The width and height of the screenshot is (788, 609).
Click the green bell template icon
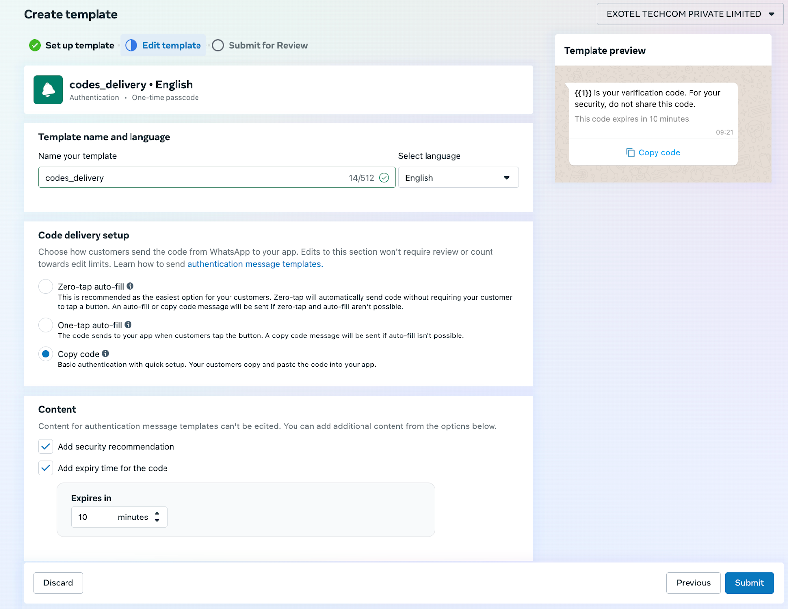48,90
